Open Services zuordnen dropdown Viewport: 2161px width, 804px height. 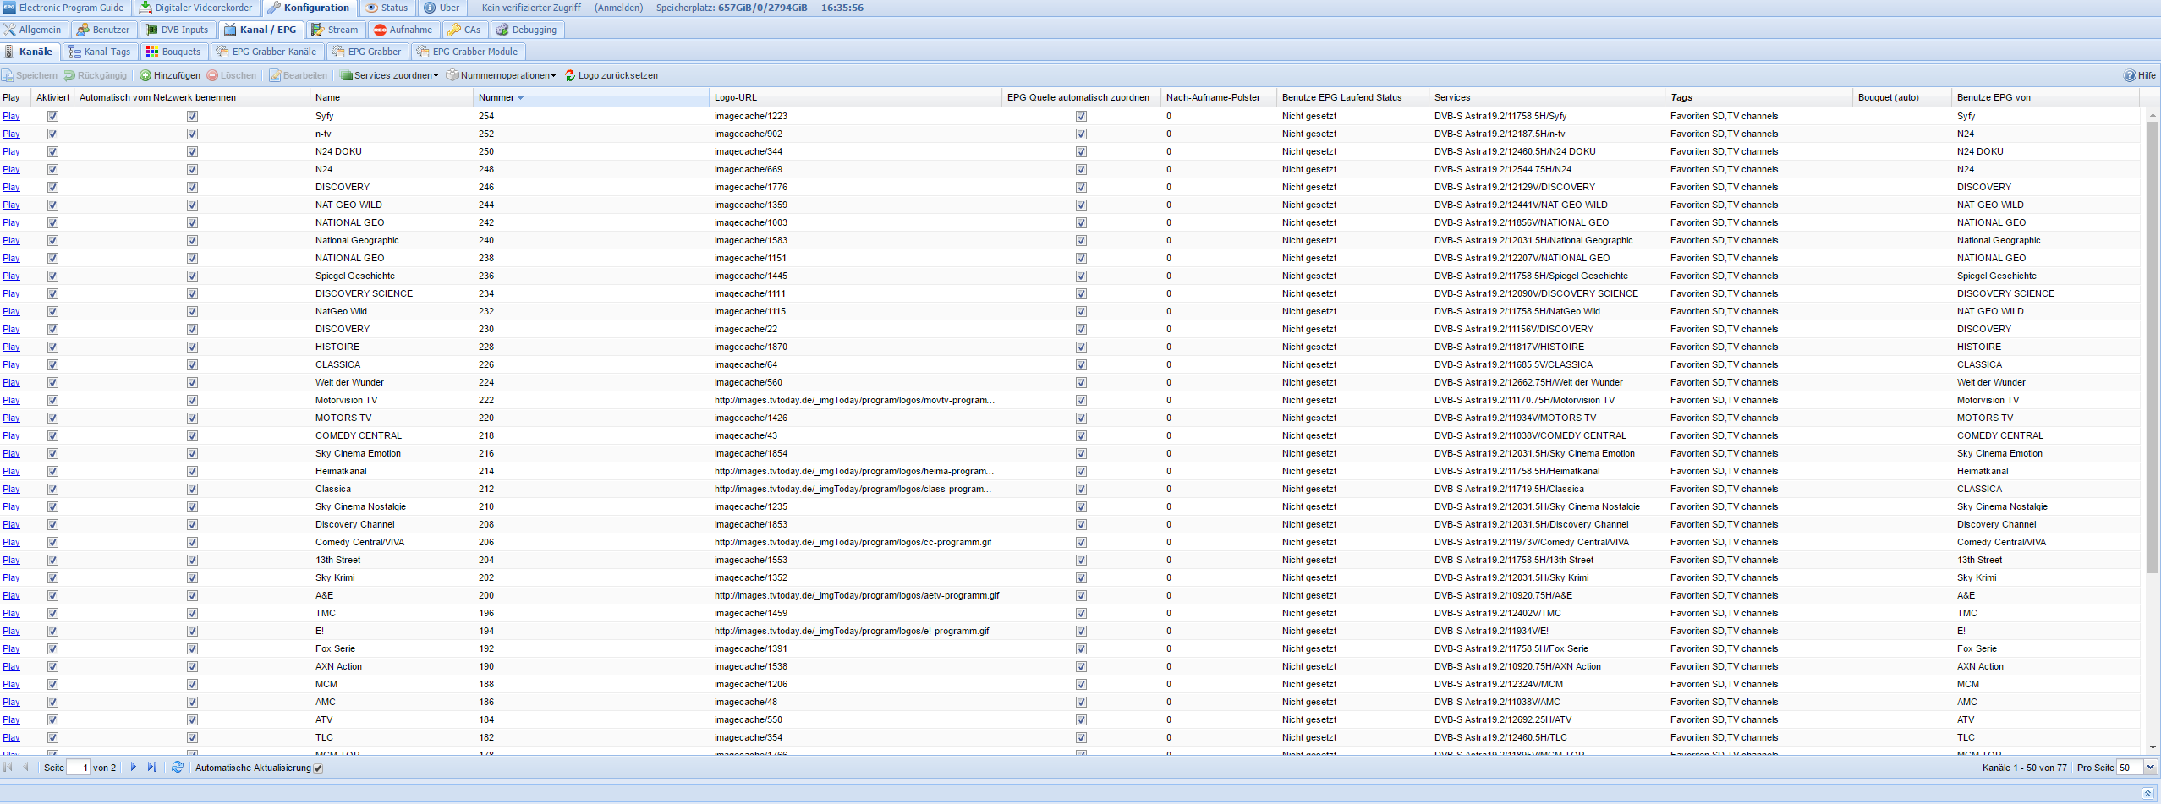click(x=389, y=75)
